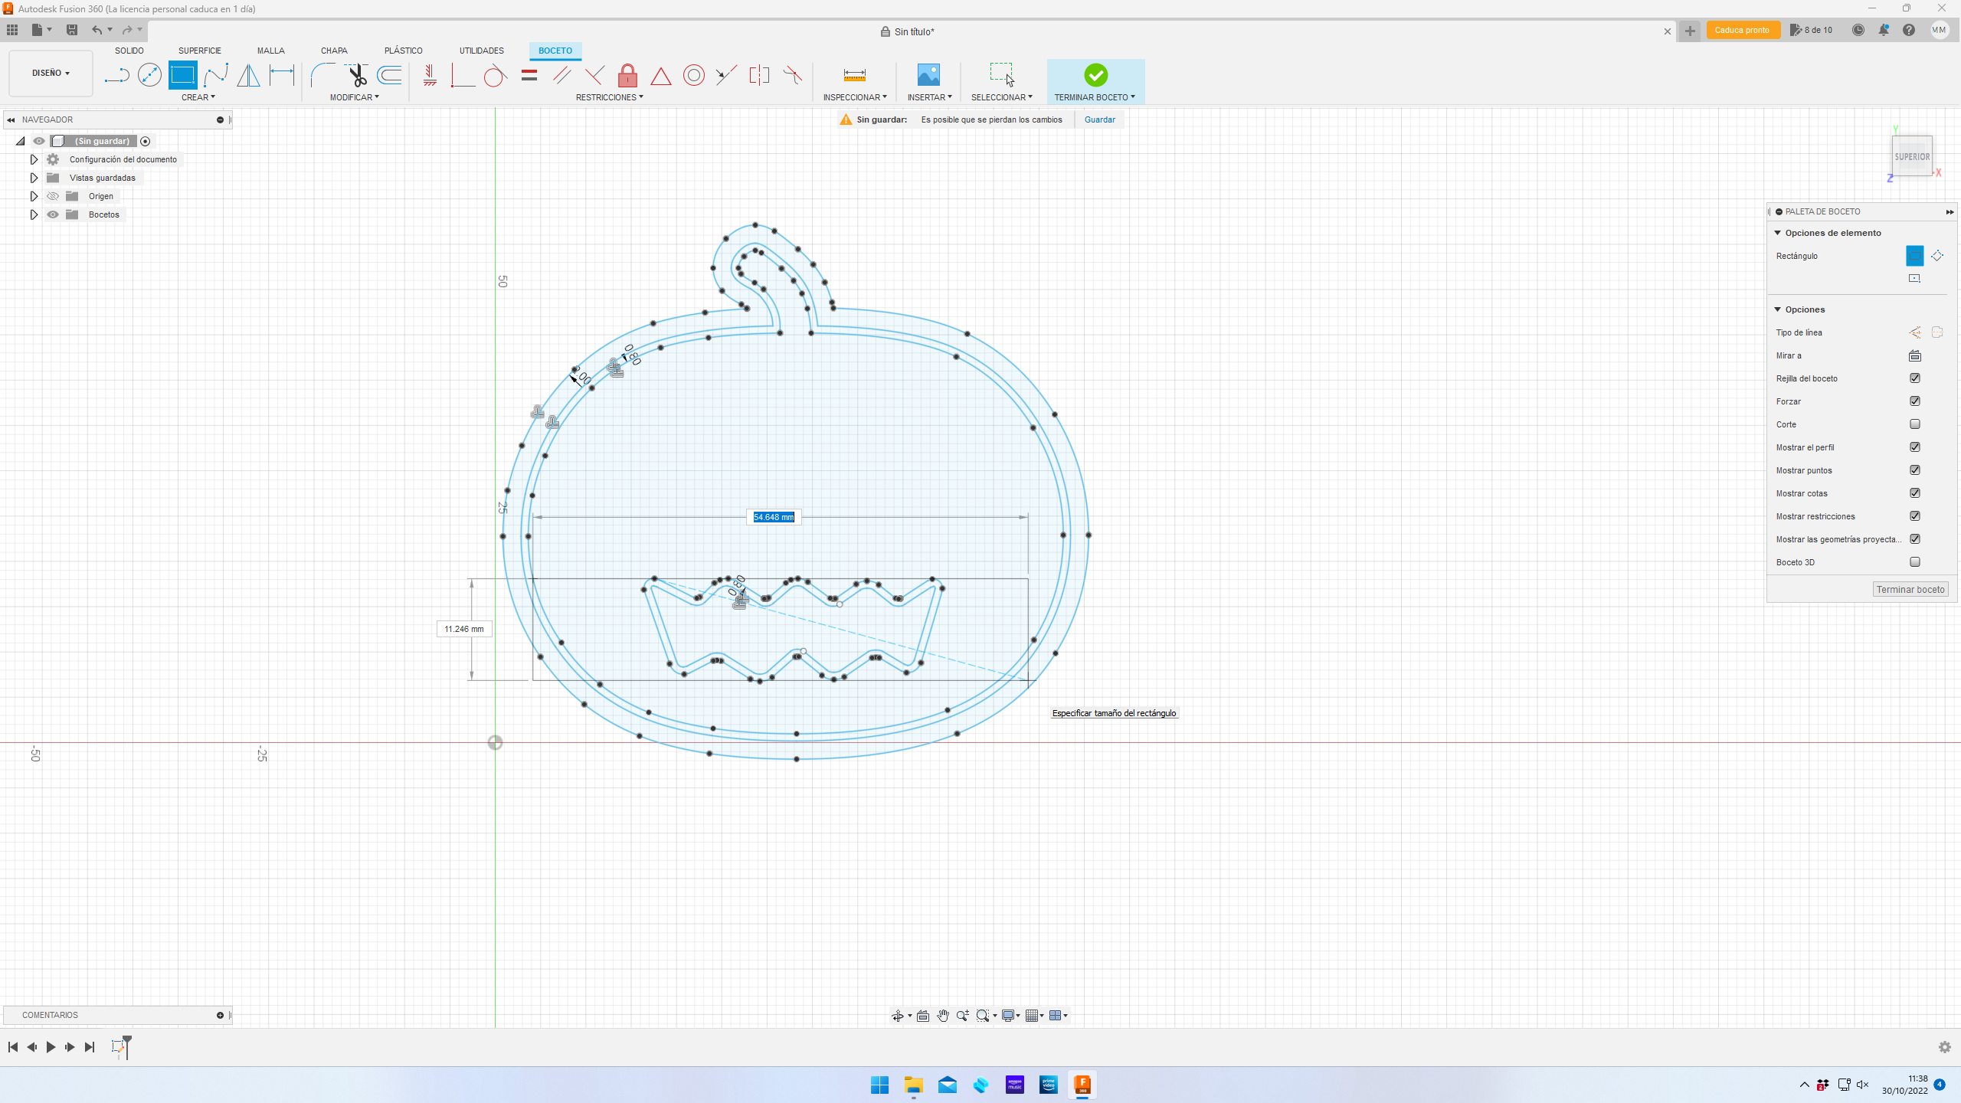Open the DISEÑO workspace dropdown

click(51, 74)
